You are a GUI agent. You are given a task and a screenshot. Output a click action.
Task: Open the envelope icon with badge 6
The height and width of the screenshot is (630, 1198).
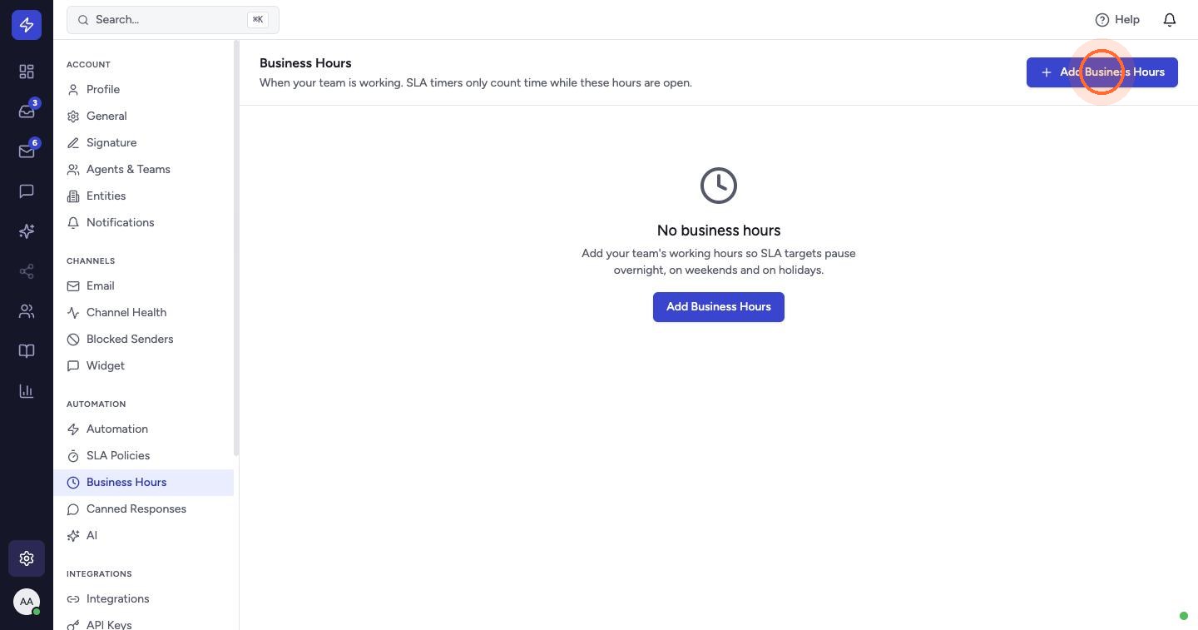(x=27, y=151)
